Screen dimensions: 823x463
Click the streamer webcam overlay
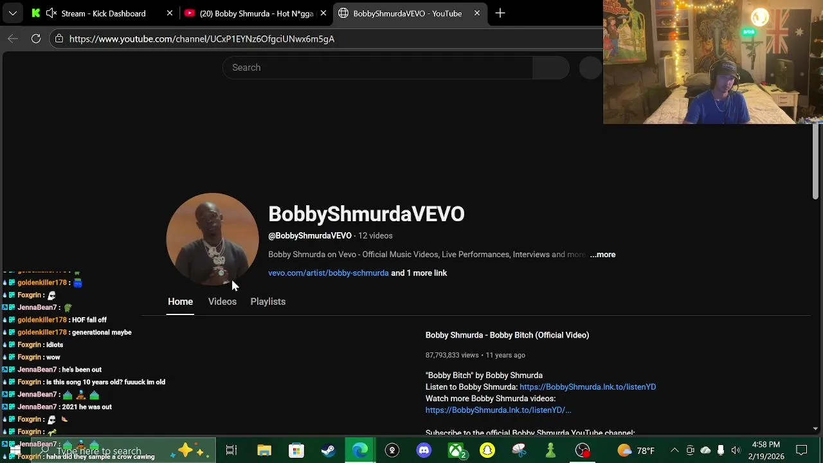point(713,62)
